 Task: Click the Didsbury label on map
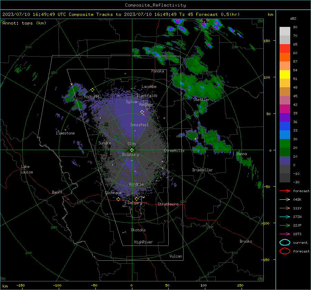pyautogui.click(x=130, y=154)
